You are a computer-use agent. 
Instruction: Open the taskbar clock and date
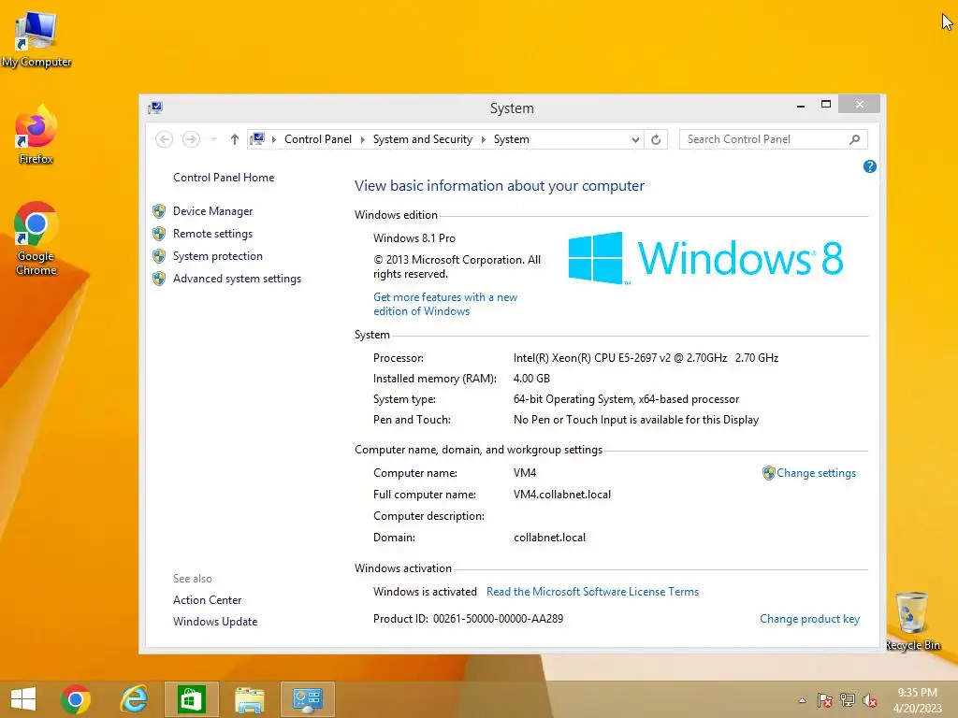(x=917, y=699)
